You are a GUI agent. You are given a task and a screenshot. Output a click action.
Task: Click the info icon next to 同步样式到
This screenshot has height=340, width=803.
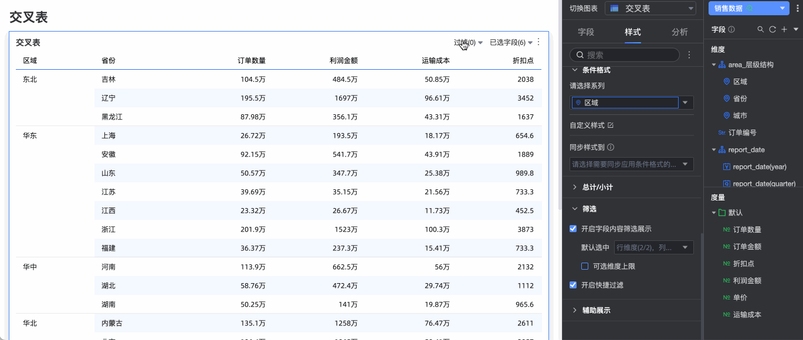(611, 148)
